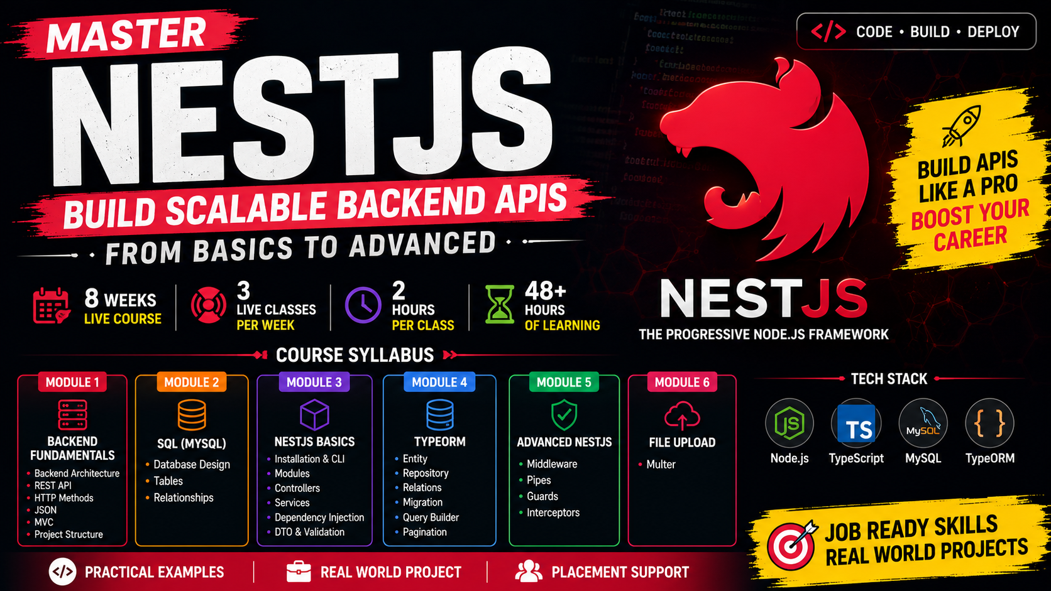The image size is (1051, 591).
Task: Click the Node.js tech stack icon
Action: click(790, 423)
